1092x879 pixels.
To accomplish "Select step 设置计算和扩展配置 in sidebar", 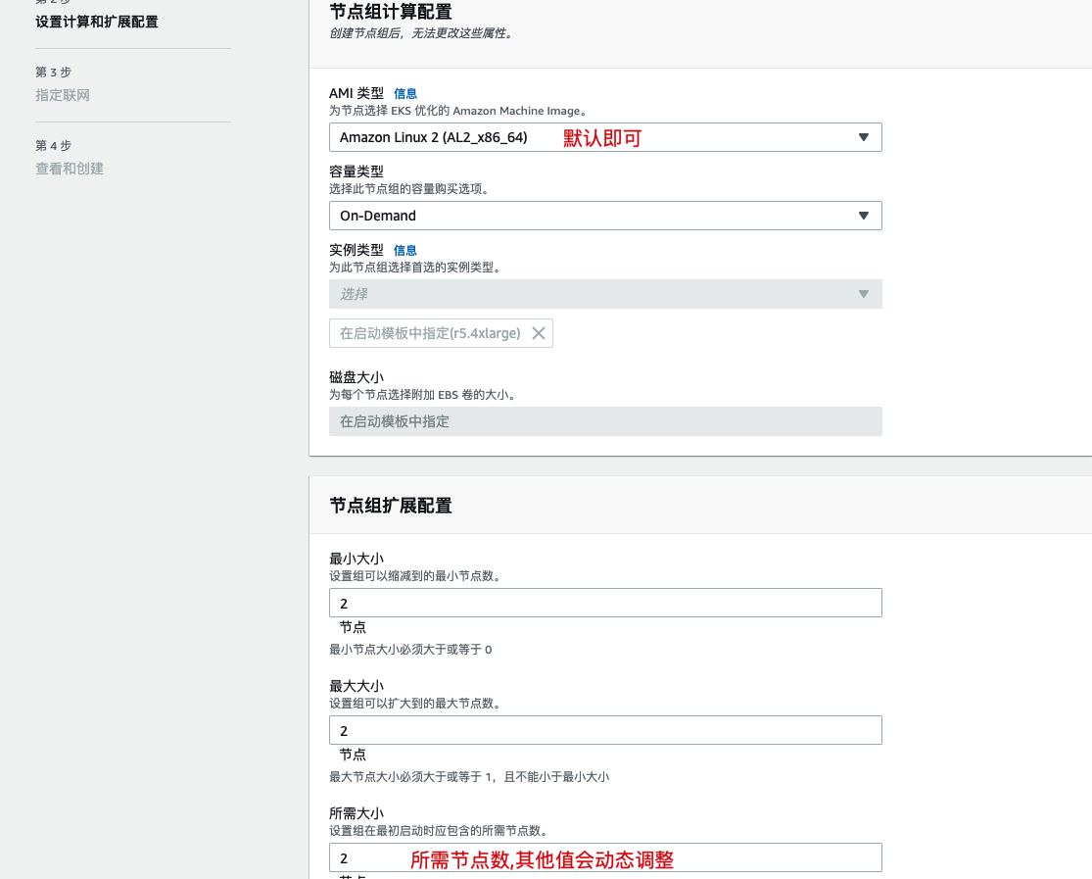I will pos(97,23).
